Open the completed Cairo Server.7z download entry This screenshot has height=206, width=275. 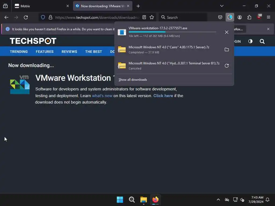169,50
